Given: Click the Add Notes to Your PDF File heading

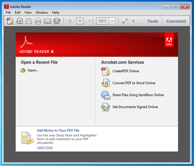Looking at the screenshot, I should (x=58, y=130).
